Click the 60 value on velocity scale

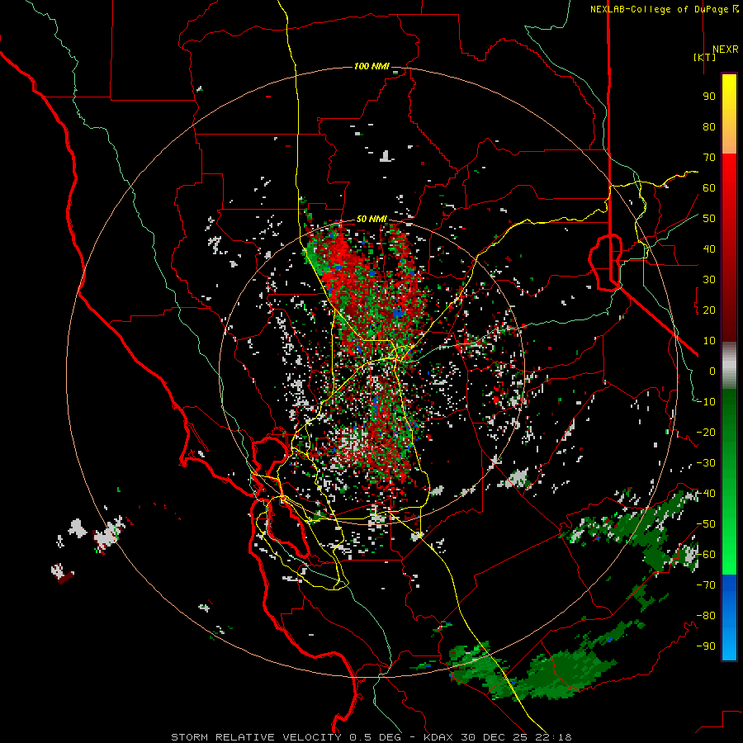709,188
